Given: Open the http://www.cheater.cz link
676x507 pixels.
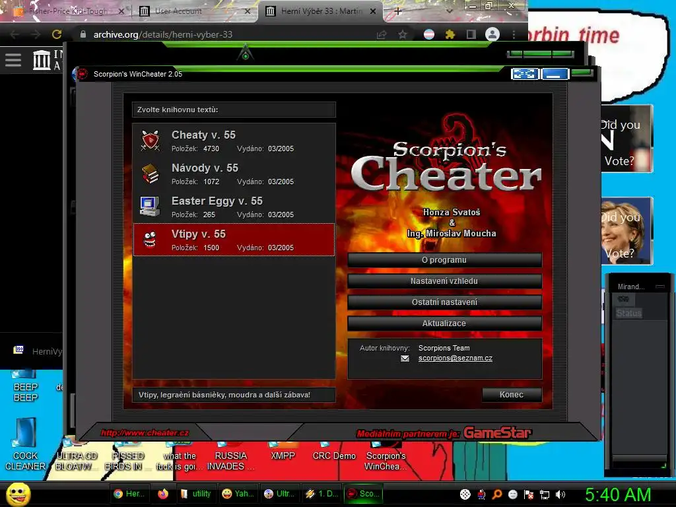Looking at the screenshot, I should (x=145, y=432).
